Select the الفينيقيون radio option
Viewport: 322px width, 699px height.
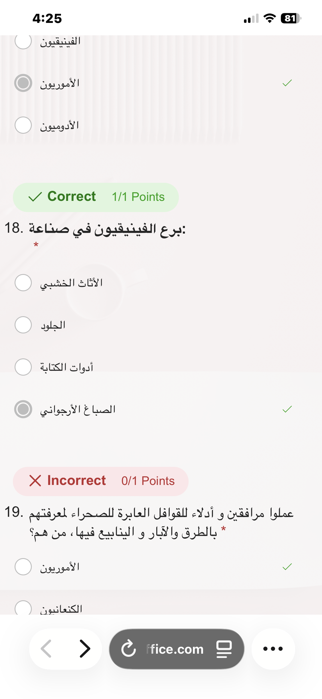(x=23, y=41)
